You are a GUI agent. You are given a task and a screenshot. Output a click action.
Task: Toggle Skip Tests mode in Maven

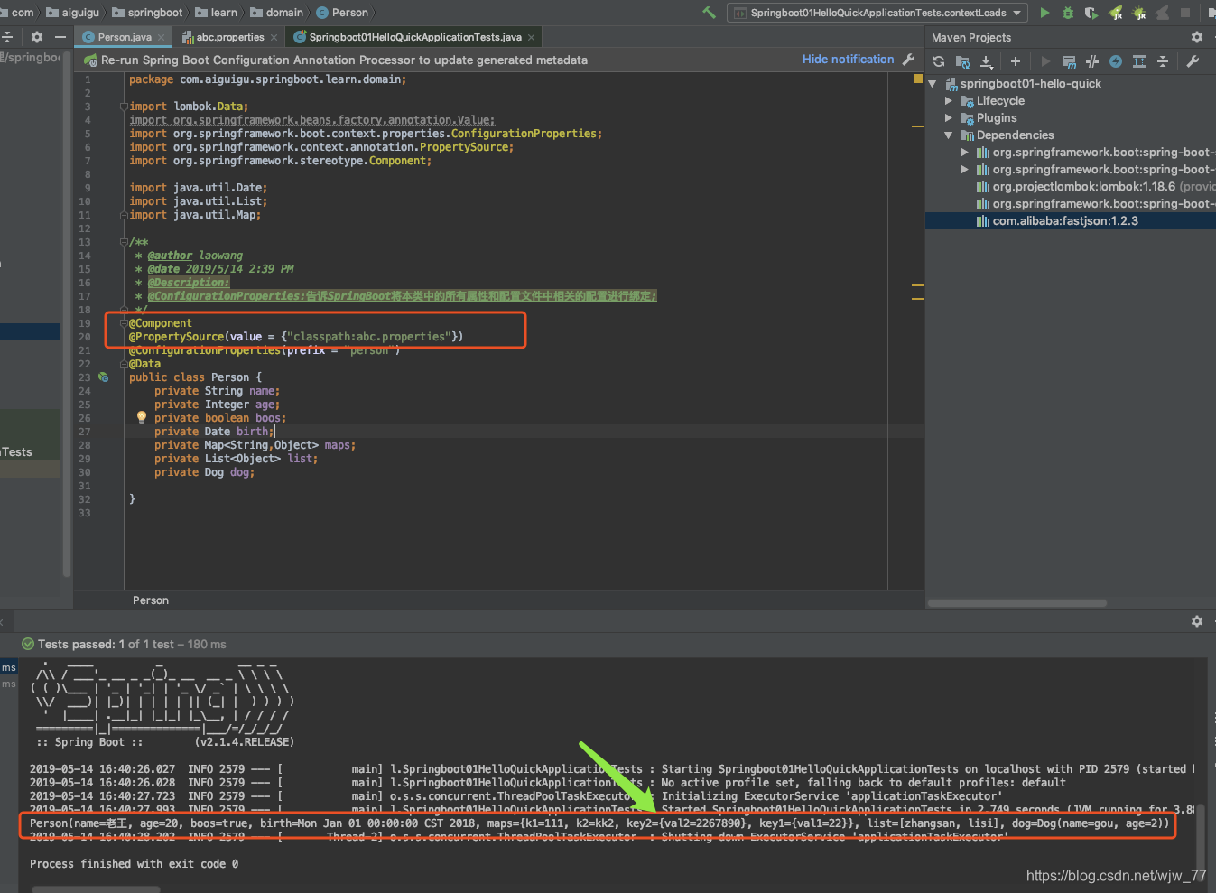point(1116,61)
